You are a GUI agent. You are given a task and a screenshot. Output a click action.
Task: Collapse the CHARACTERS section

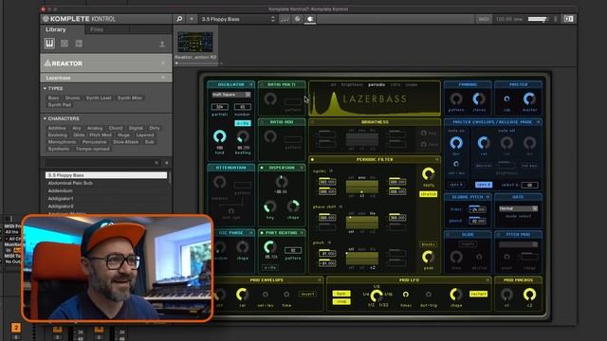[45, 118]
